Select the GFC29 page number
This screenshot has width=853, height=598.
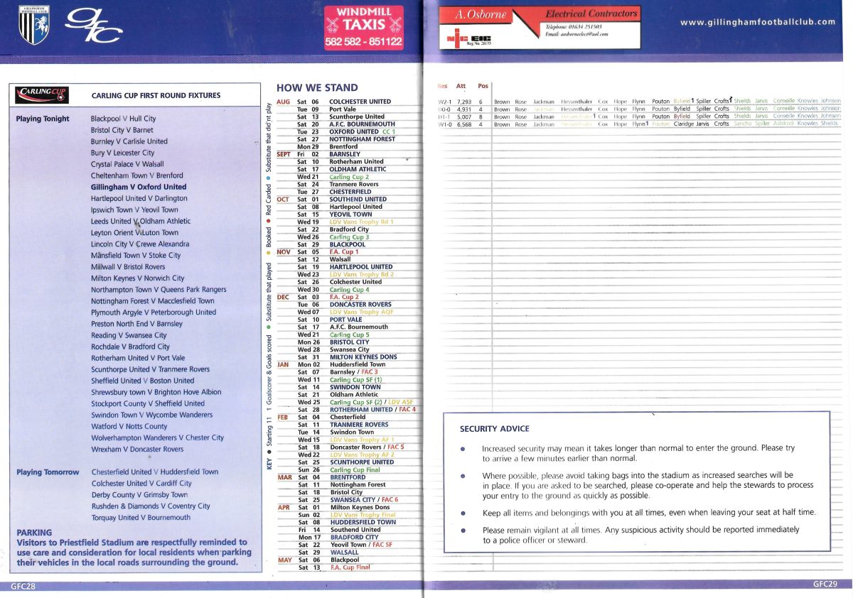[x=826, y=584]
